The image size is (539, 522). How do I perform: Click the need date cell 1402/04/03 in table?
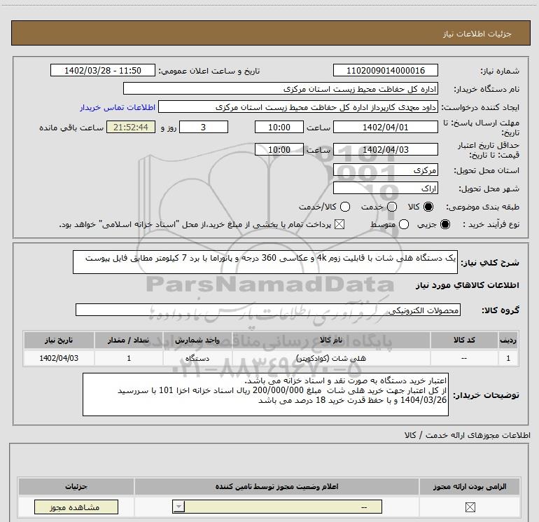[59, 358]
